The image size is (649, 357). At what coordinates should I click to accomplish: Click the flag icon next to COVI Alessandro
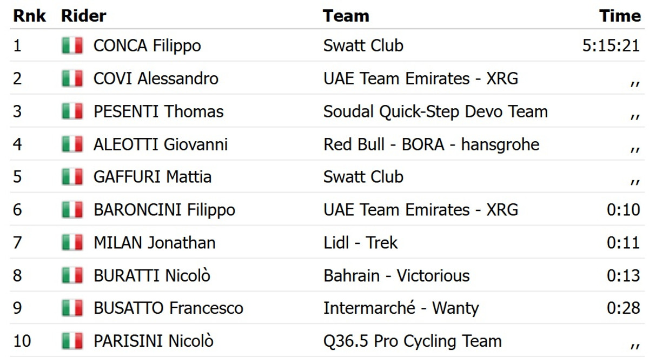(72, 79)
